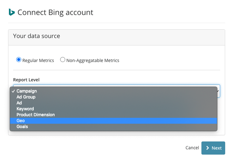Screen dimensions: 232x158
Task: Click the Next button
Action: 213,148
